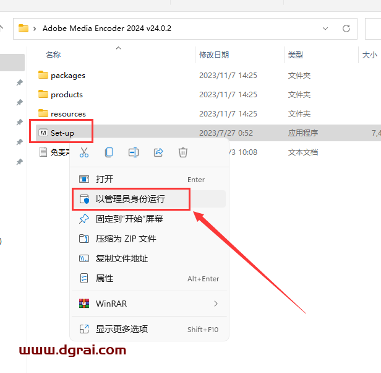Click 2023/7/27 0:52 date of Set-up

click(x=226, y=133)
